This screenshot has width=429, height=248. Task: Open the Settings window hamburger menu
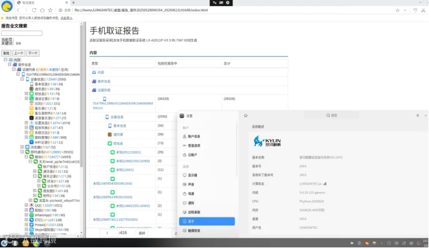[x=418, y=116]
